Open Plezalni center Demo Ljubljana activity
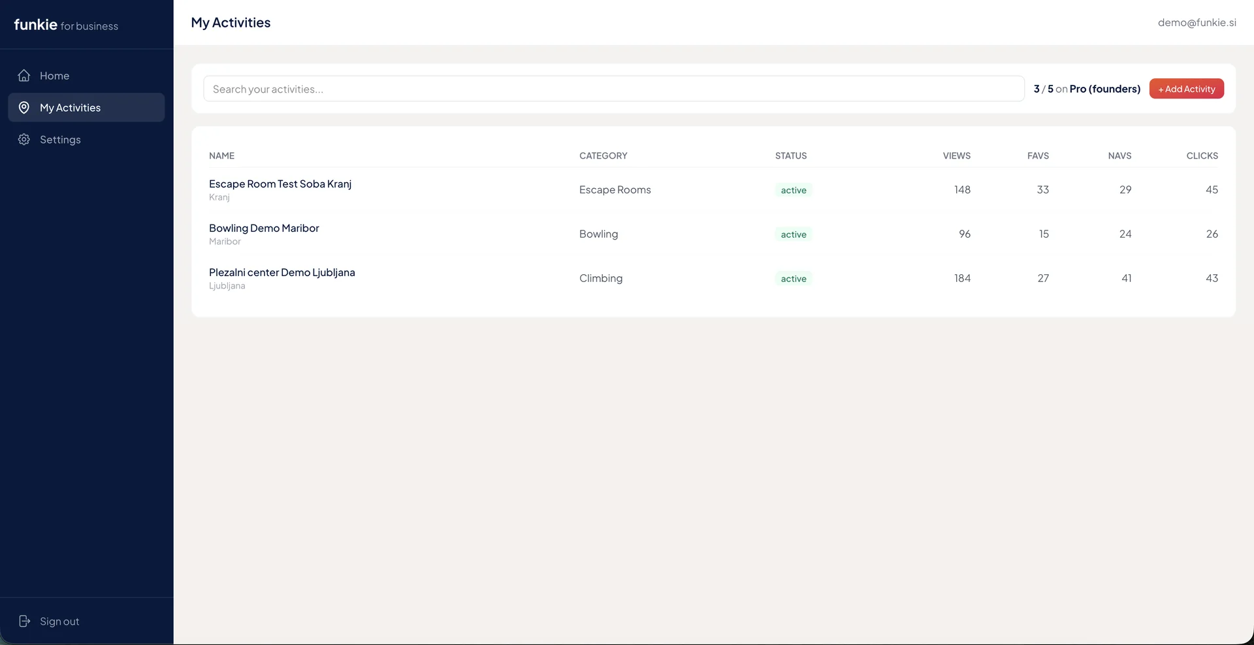Viewport: 1254px width, 645px height. (x=282, y=272)
